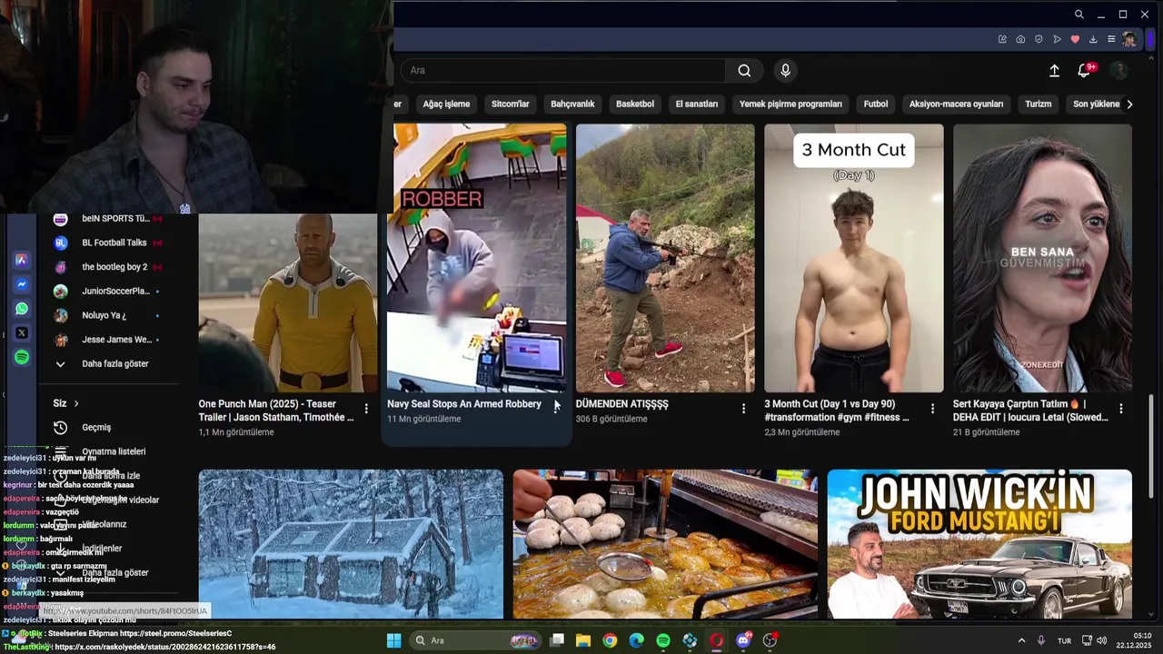Click the Opera send/flow arrow icon
This screenshot has width=1163, height=654.
(1057, 39)
